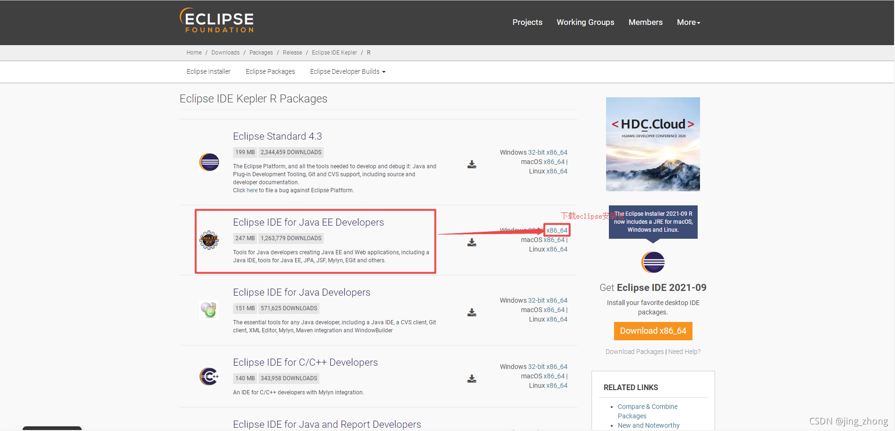
Task: Open the Need Help? link
Action: pyautogui.click(x=685, y=352)
